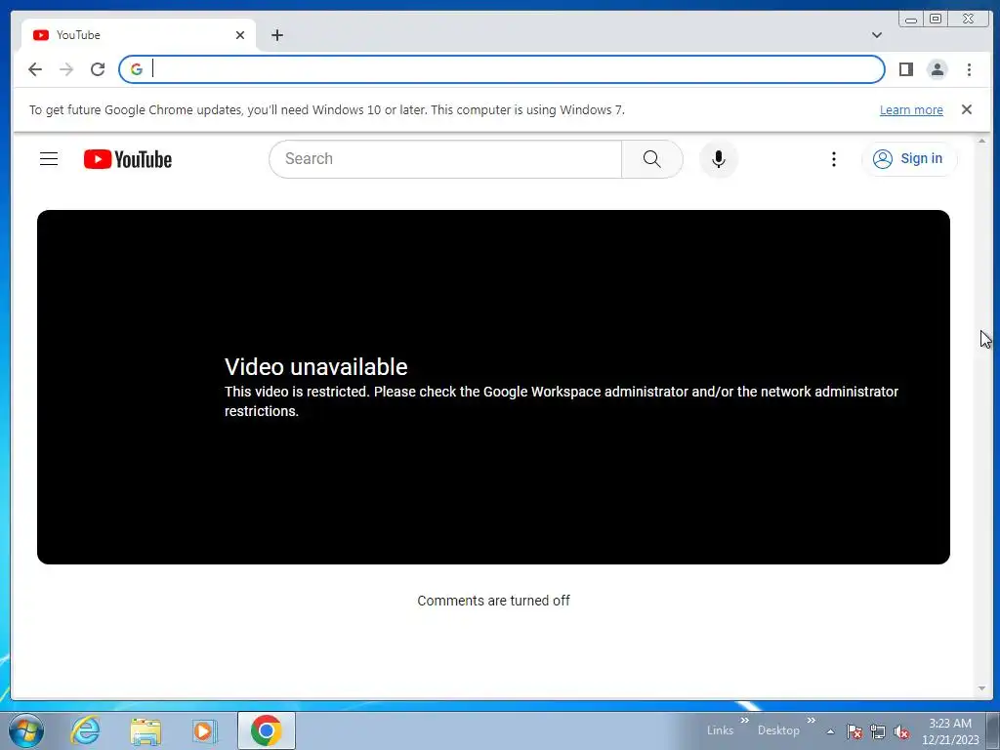Open the Windows Start orb

coord(25,730)
